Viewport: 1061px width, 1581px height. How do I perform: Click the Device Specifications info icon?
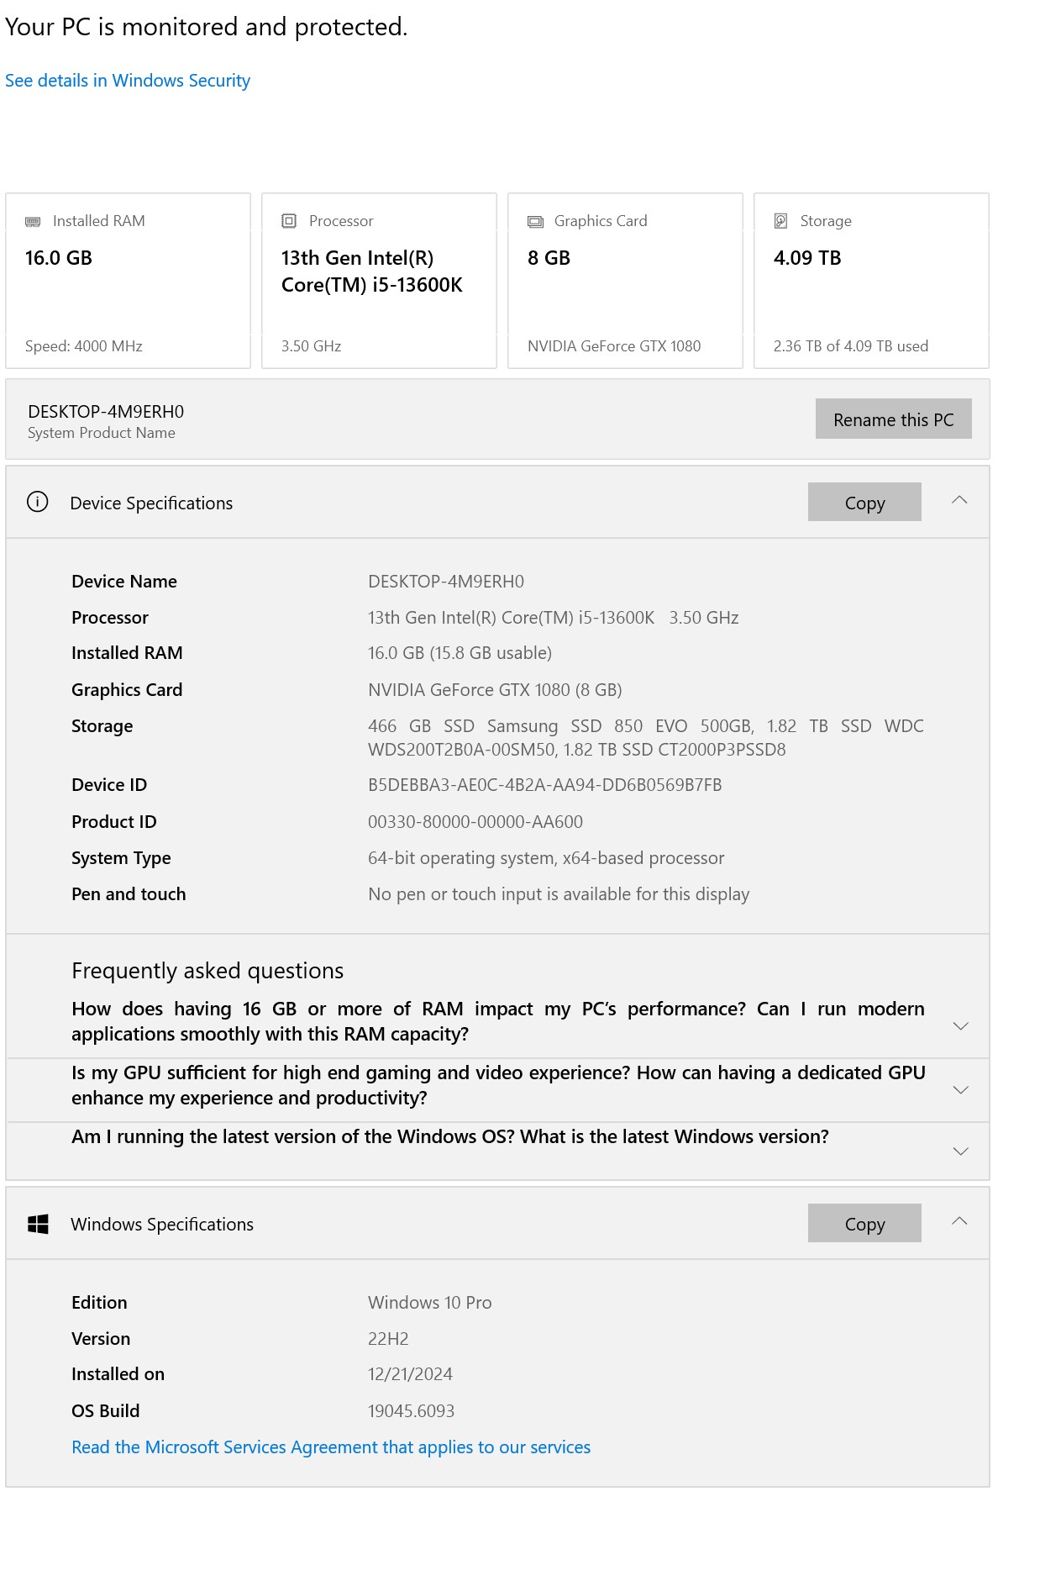38,502
